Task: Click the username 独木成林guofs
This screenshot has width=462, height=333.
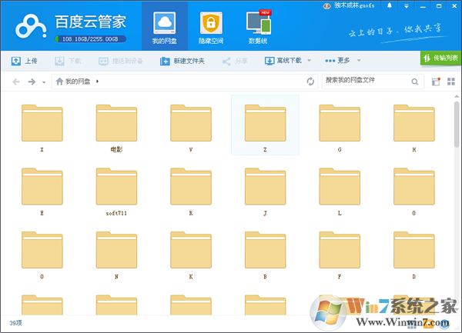Action: tap(354, 5)
